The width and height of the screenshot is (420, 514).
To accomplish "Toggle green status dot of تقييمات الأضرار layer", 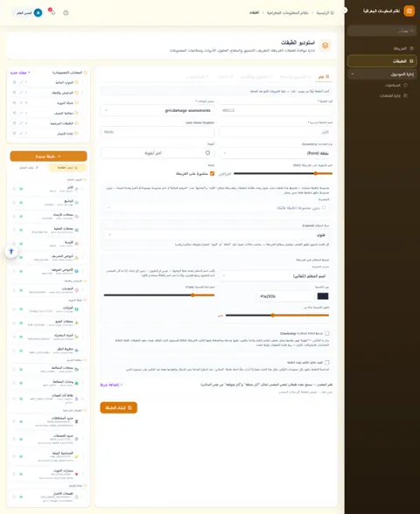I will [x=21, y=497].
